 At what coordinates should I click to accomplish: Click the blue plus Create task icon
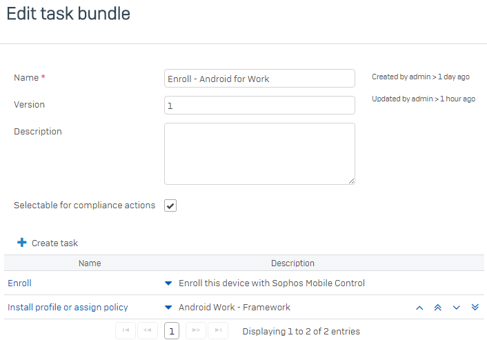click(x=22, y=243)
